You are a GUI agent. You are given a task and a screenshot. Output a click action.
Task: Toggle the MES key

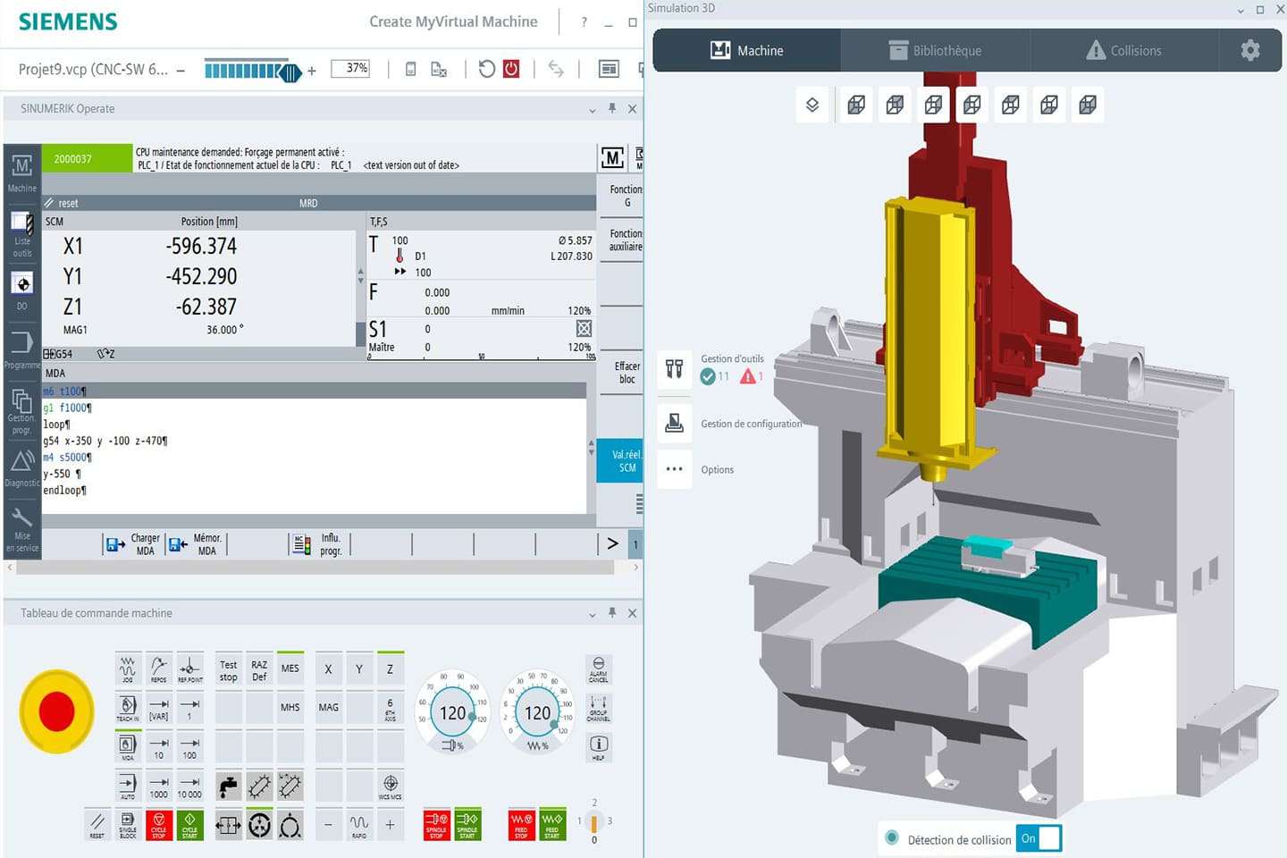[290, 669]
